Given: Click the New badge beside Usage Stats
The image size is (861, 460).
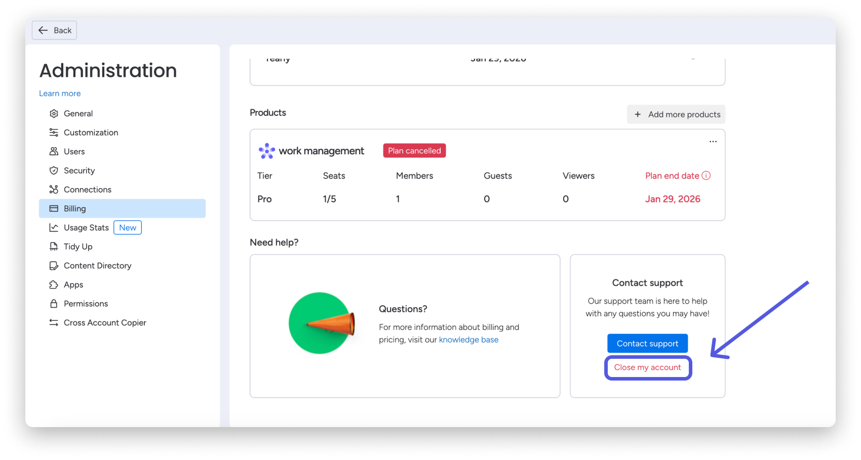Looking at the screenshot, I should pyautogui.click(x=128, y=228).
